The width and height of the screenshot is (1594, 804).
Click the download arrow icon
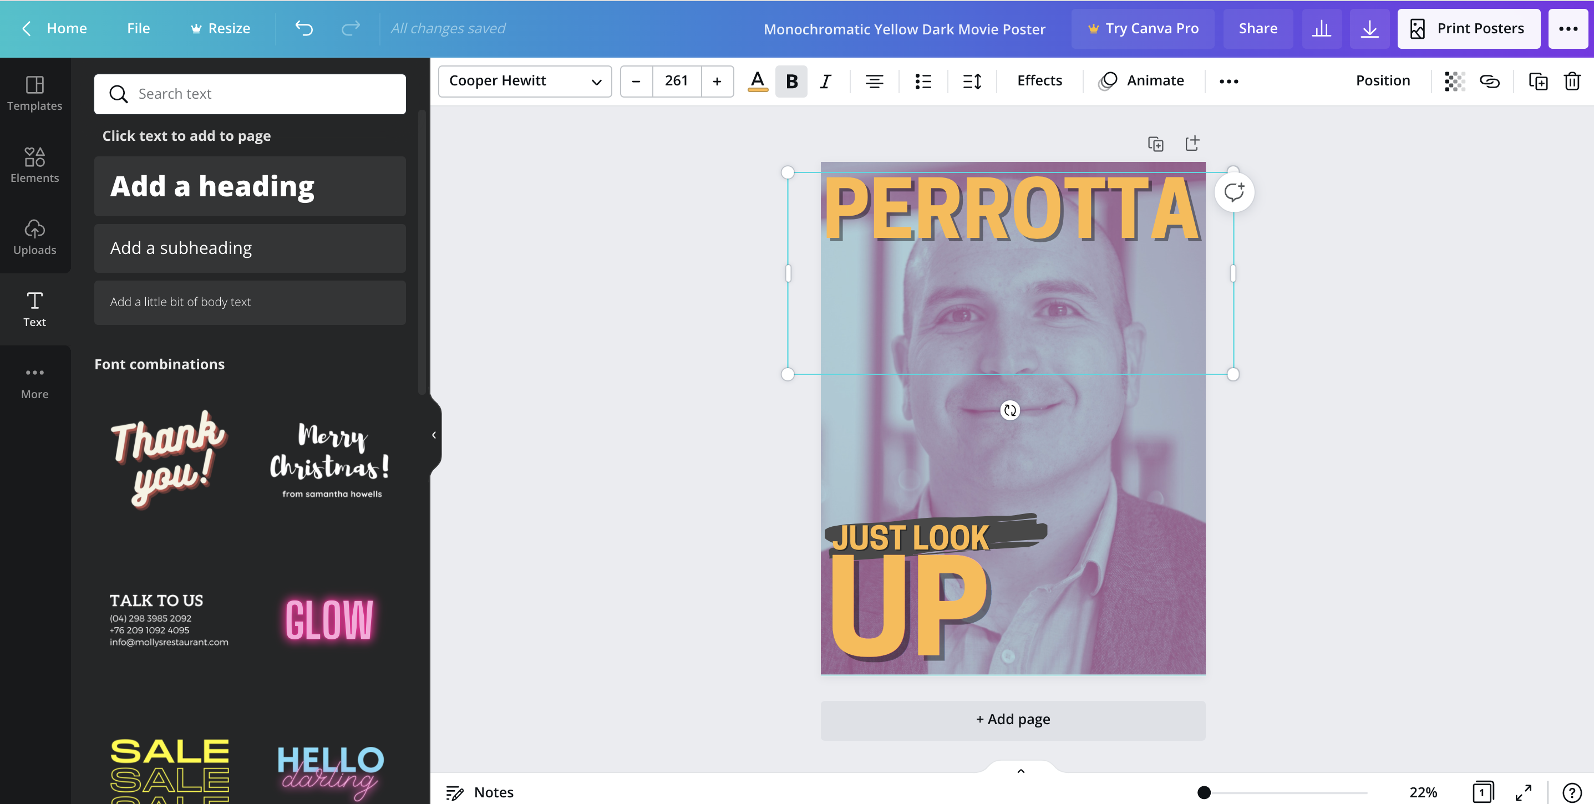click(x=1369, y=28)
